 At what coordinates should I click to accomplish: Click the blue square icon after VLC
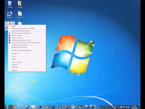pyautogui.click(x=53, y=107)
